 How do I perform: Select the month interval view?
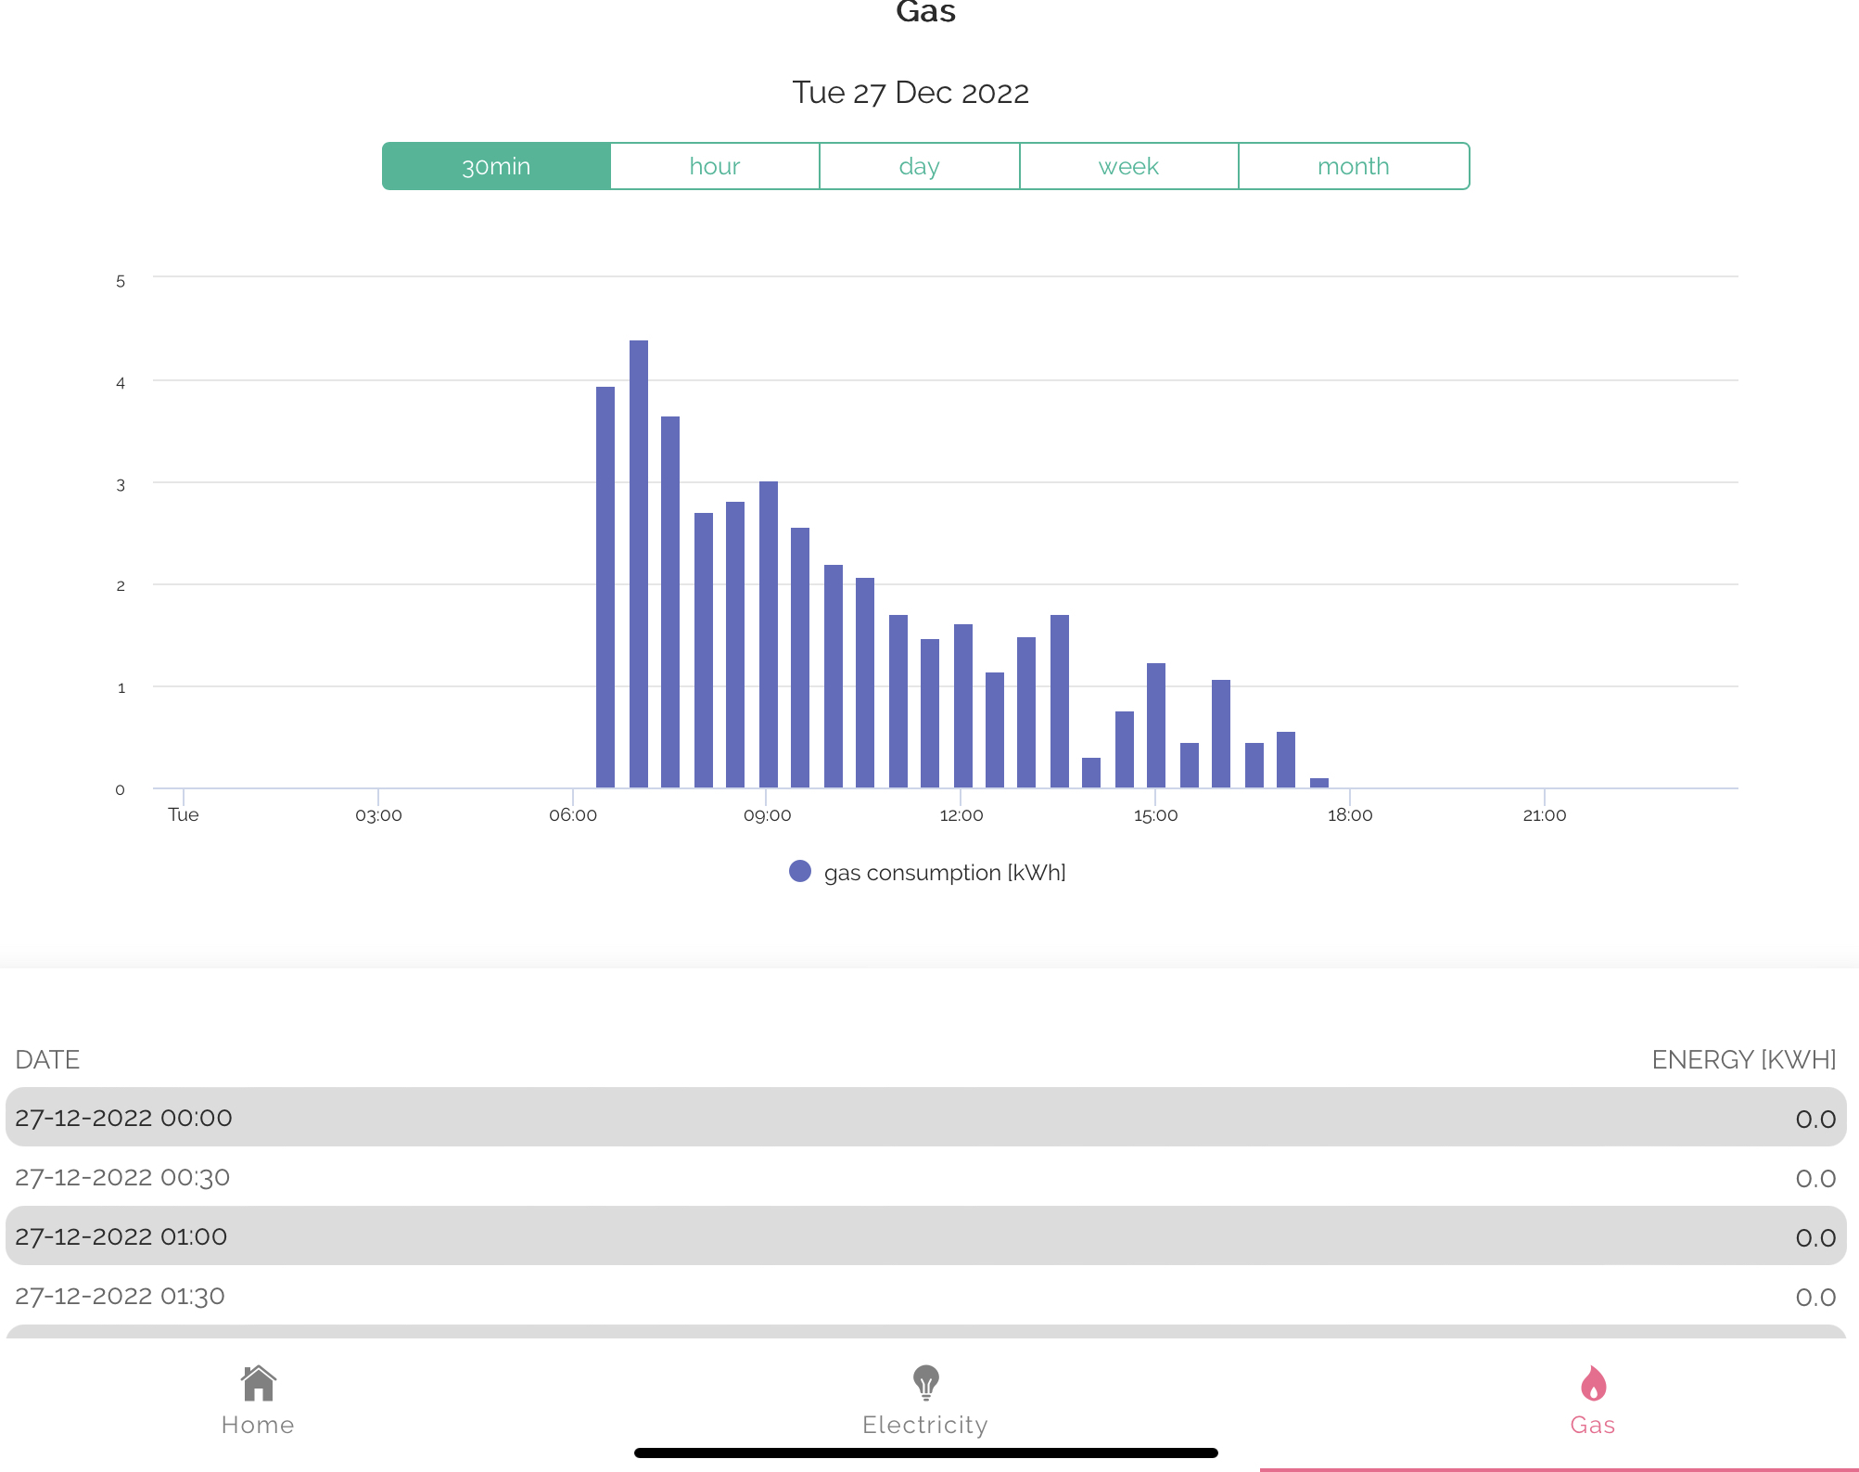(x=1353, y=166)
